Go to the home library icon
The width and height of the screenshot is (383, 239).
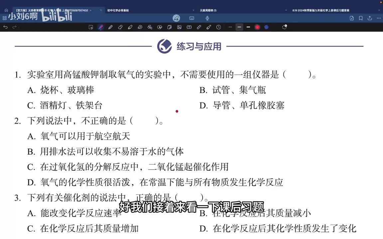coord(6,10)
